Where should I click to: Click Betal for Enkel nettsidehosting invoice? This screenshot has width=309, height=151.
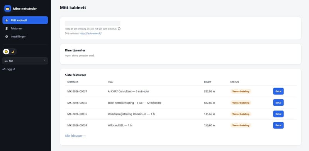(x=278, y=102)
